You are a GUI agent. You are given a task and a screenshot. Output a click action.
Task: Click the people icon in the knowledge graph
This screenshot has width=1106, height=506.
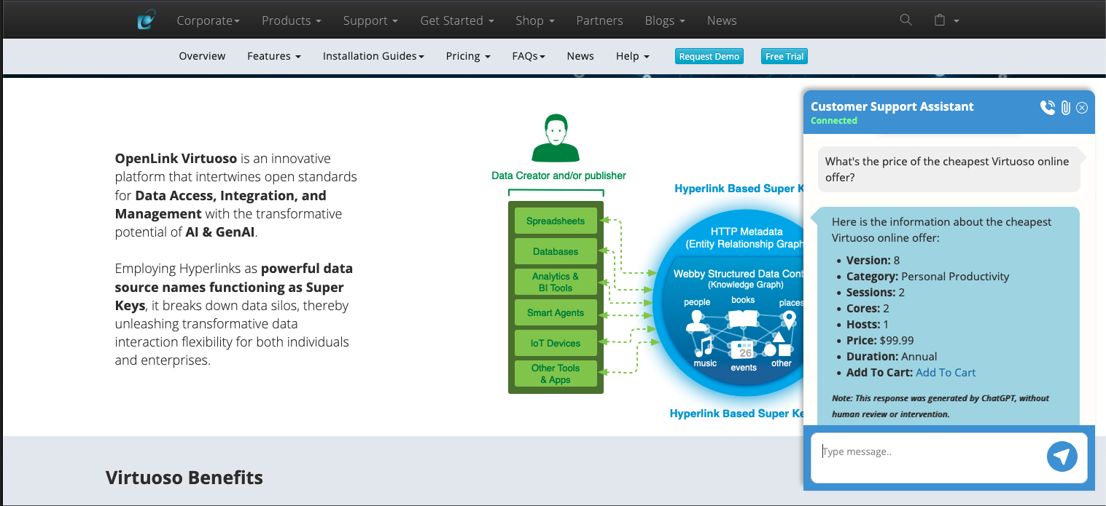coord(697,322)
